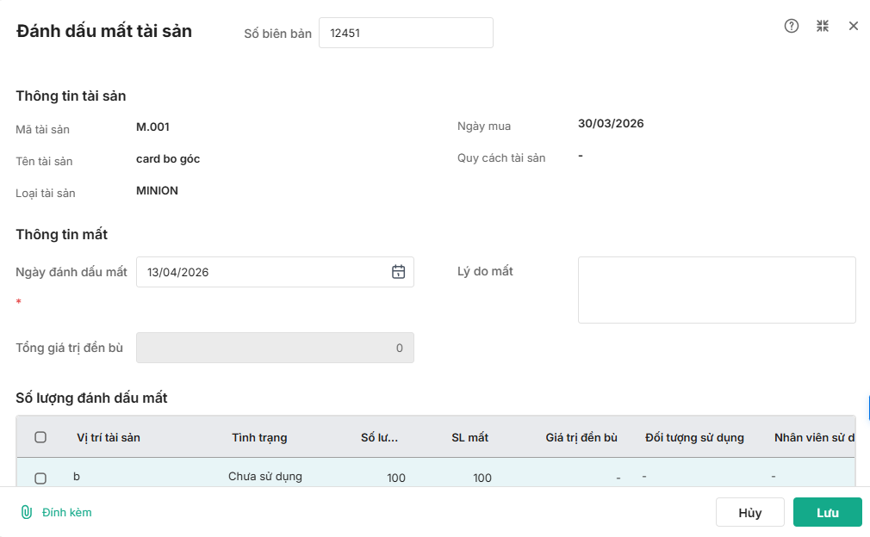870x537 pixels.
Task: Open the calendar date picker icon
Action: pos(398,272)
